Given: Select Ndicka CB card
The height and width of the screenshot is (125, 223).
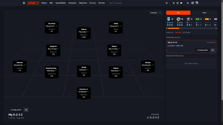Looking at the screenshot, I should click(x=116, y=72).
